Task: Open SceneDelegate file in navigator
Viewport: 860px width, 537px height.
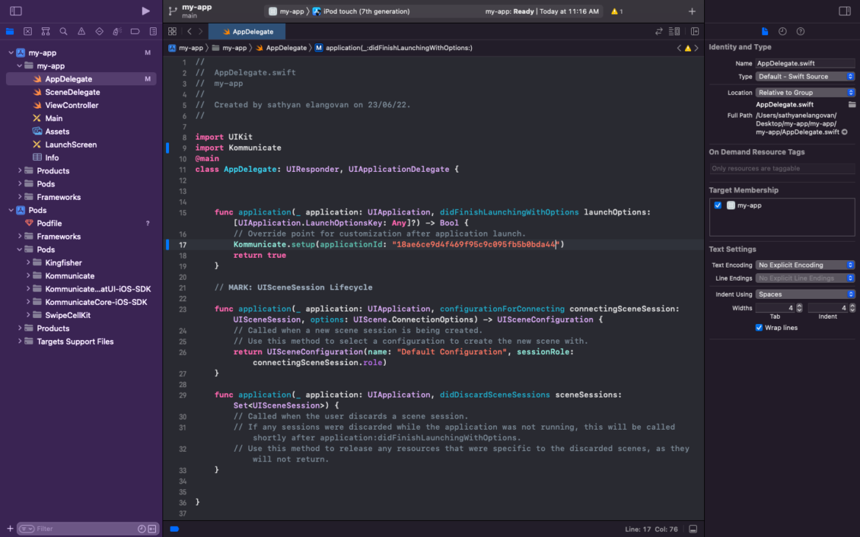Action: click(72, 93)
